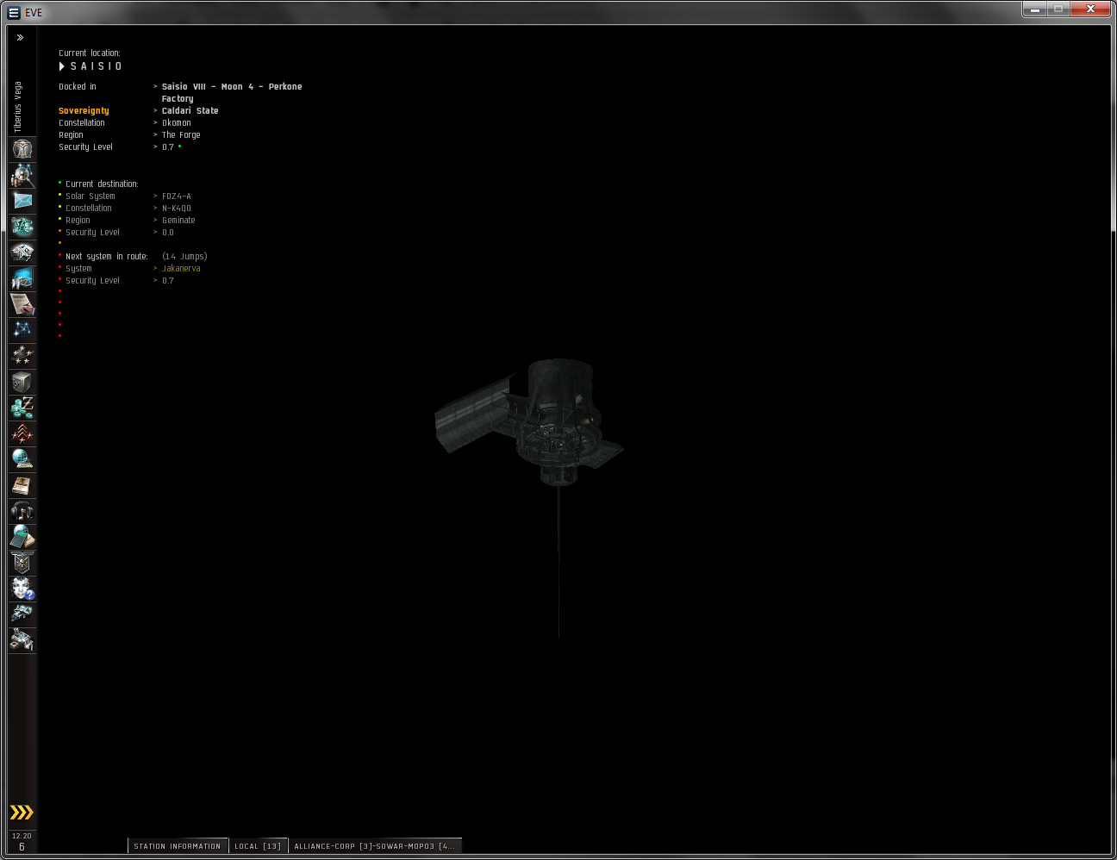Click the Sovereignty label

84,111
